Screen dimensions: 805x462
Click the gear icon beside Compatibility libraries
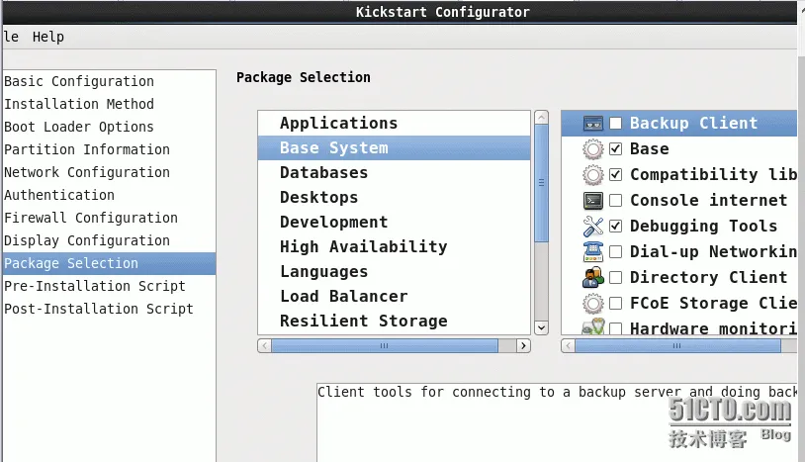[x=593, y=174]
